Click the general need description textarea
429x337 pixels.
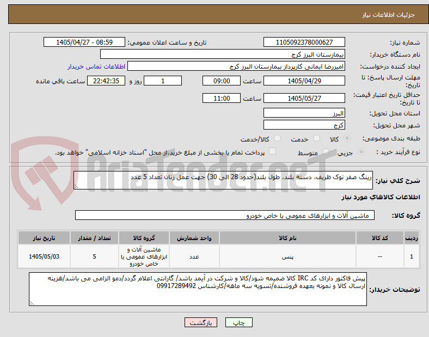223,180
